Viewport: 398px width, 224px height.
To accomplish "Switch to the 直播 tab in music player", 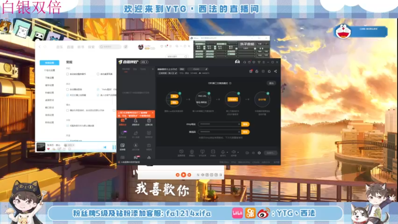I will pyautogui.click(x=70, y=47).
